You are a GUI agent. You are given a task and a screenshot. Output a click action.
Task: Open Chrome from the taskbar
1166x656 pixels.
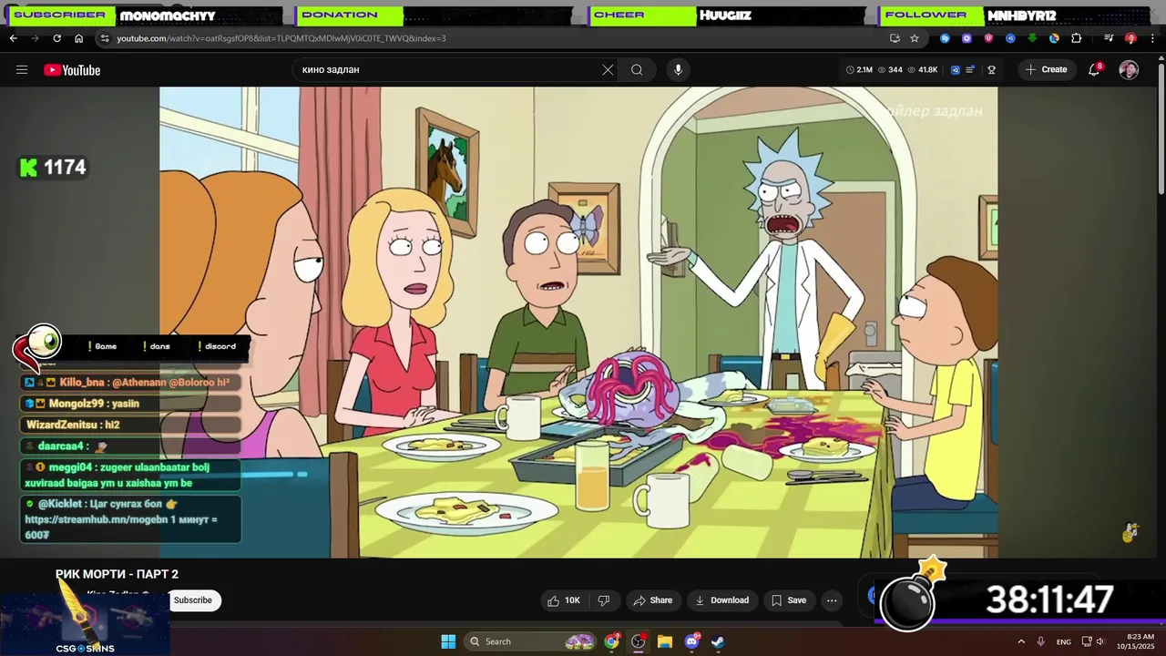(612, 641)
